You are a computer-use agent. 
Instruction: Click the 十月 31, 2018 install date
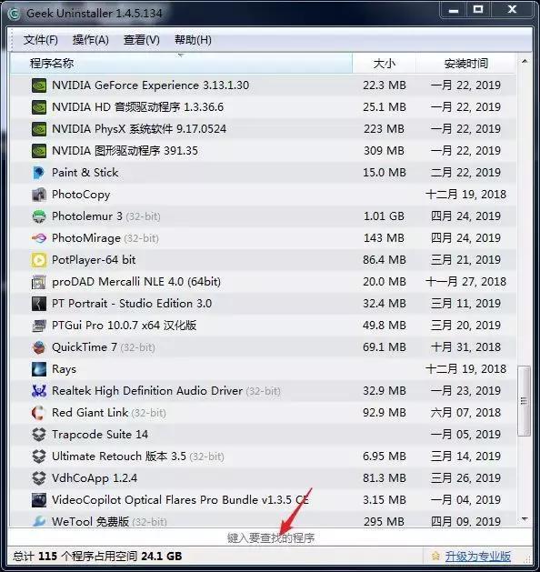tap(466, 347)
